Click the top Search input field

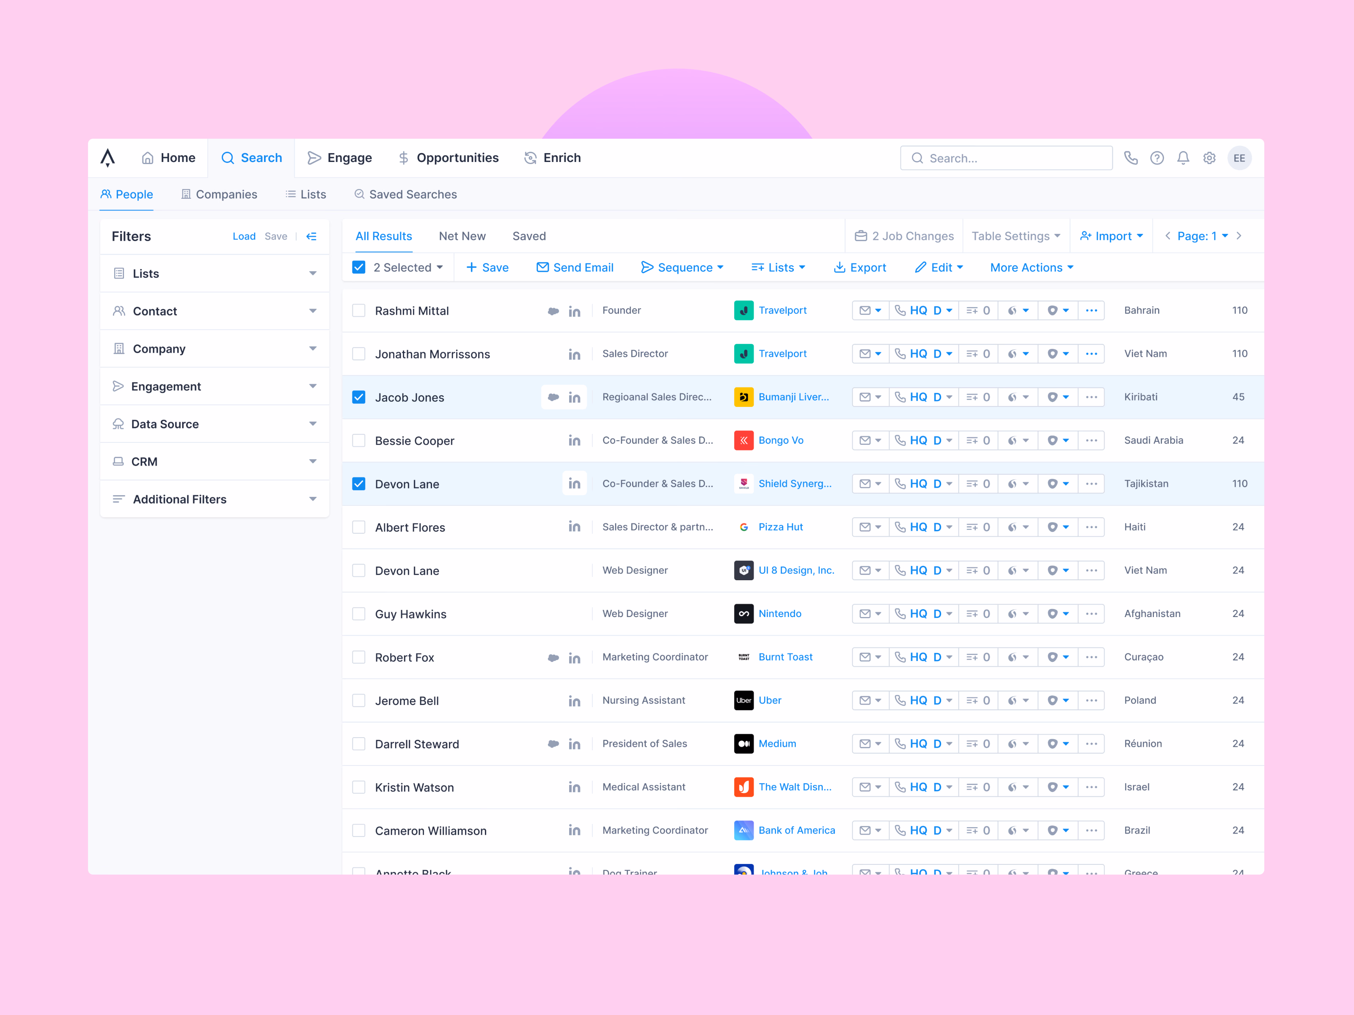1006,158
